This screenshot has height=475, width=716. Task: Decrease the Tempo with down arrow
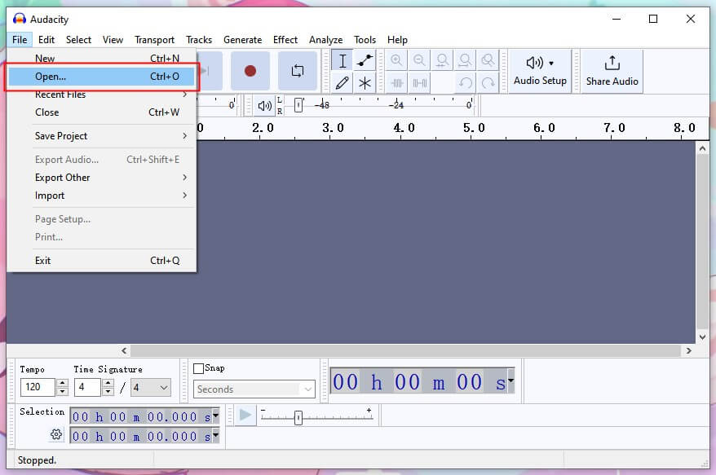[x=63, y=392]
